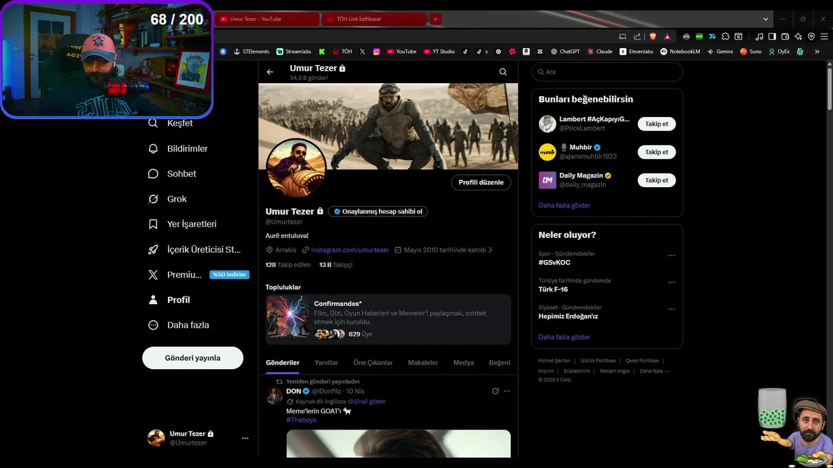Click Grok explain icon on DON's post
833x468 pixels.
click(495, 391)
